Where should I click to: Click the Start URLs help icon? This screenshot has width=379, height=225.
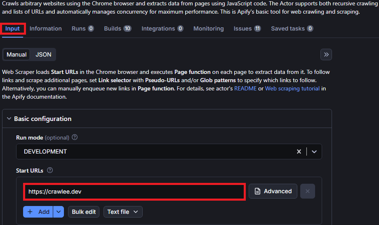50,170
